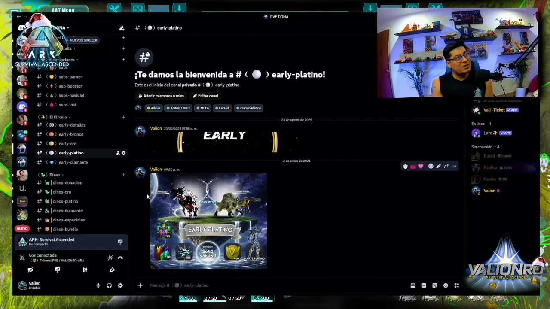Open Valion user profile panel
Screen dimensions: 550x309
point(34,285)
